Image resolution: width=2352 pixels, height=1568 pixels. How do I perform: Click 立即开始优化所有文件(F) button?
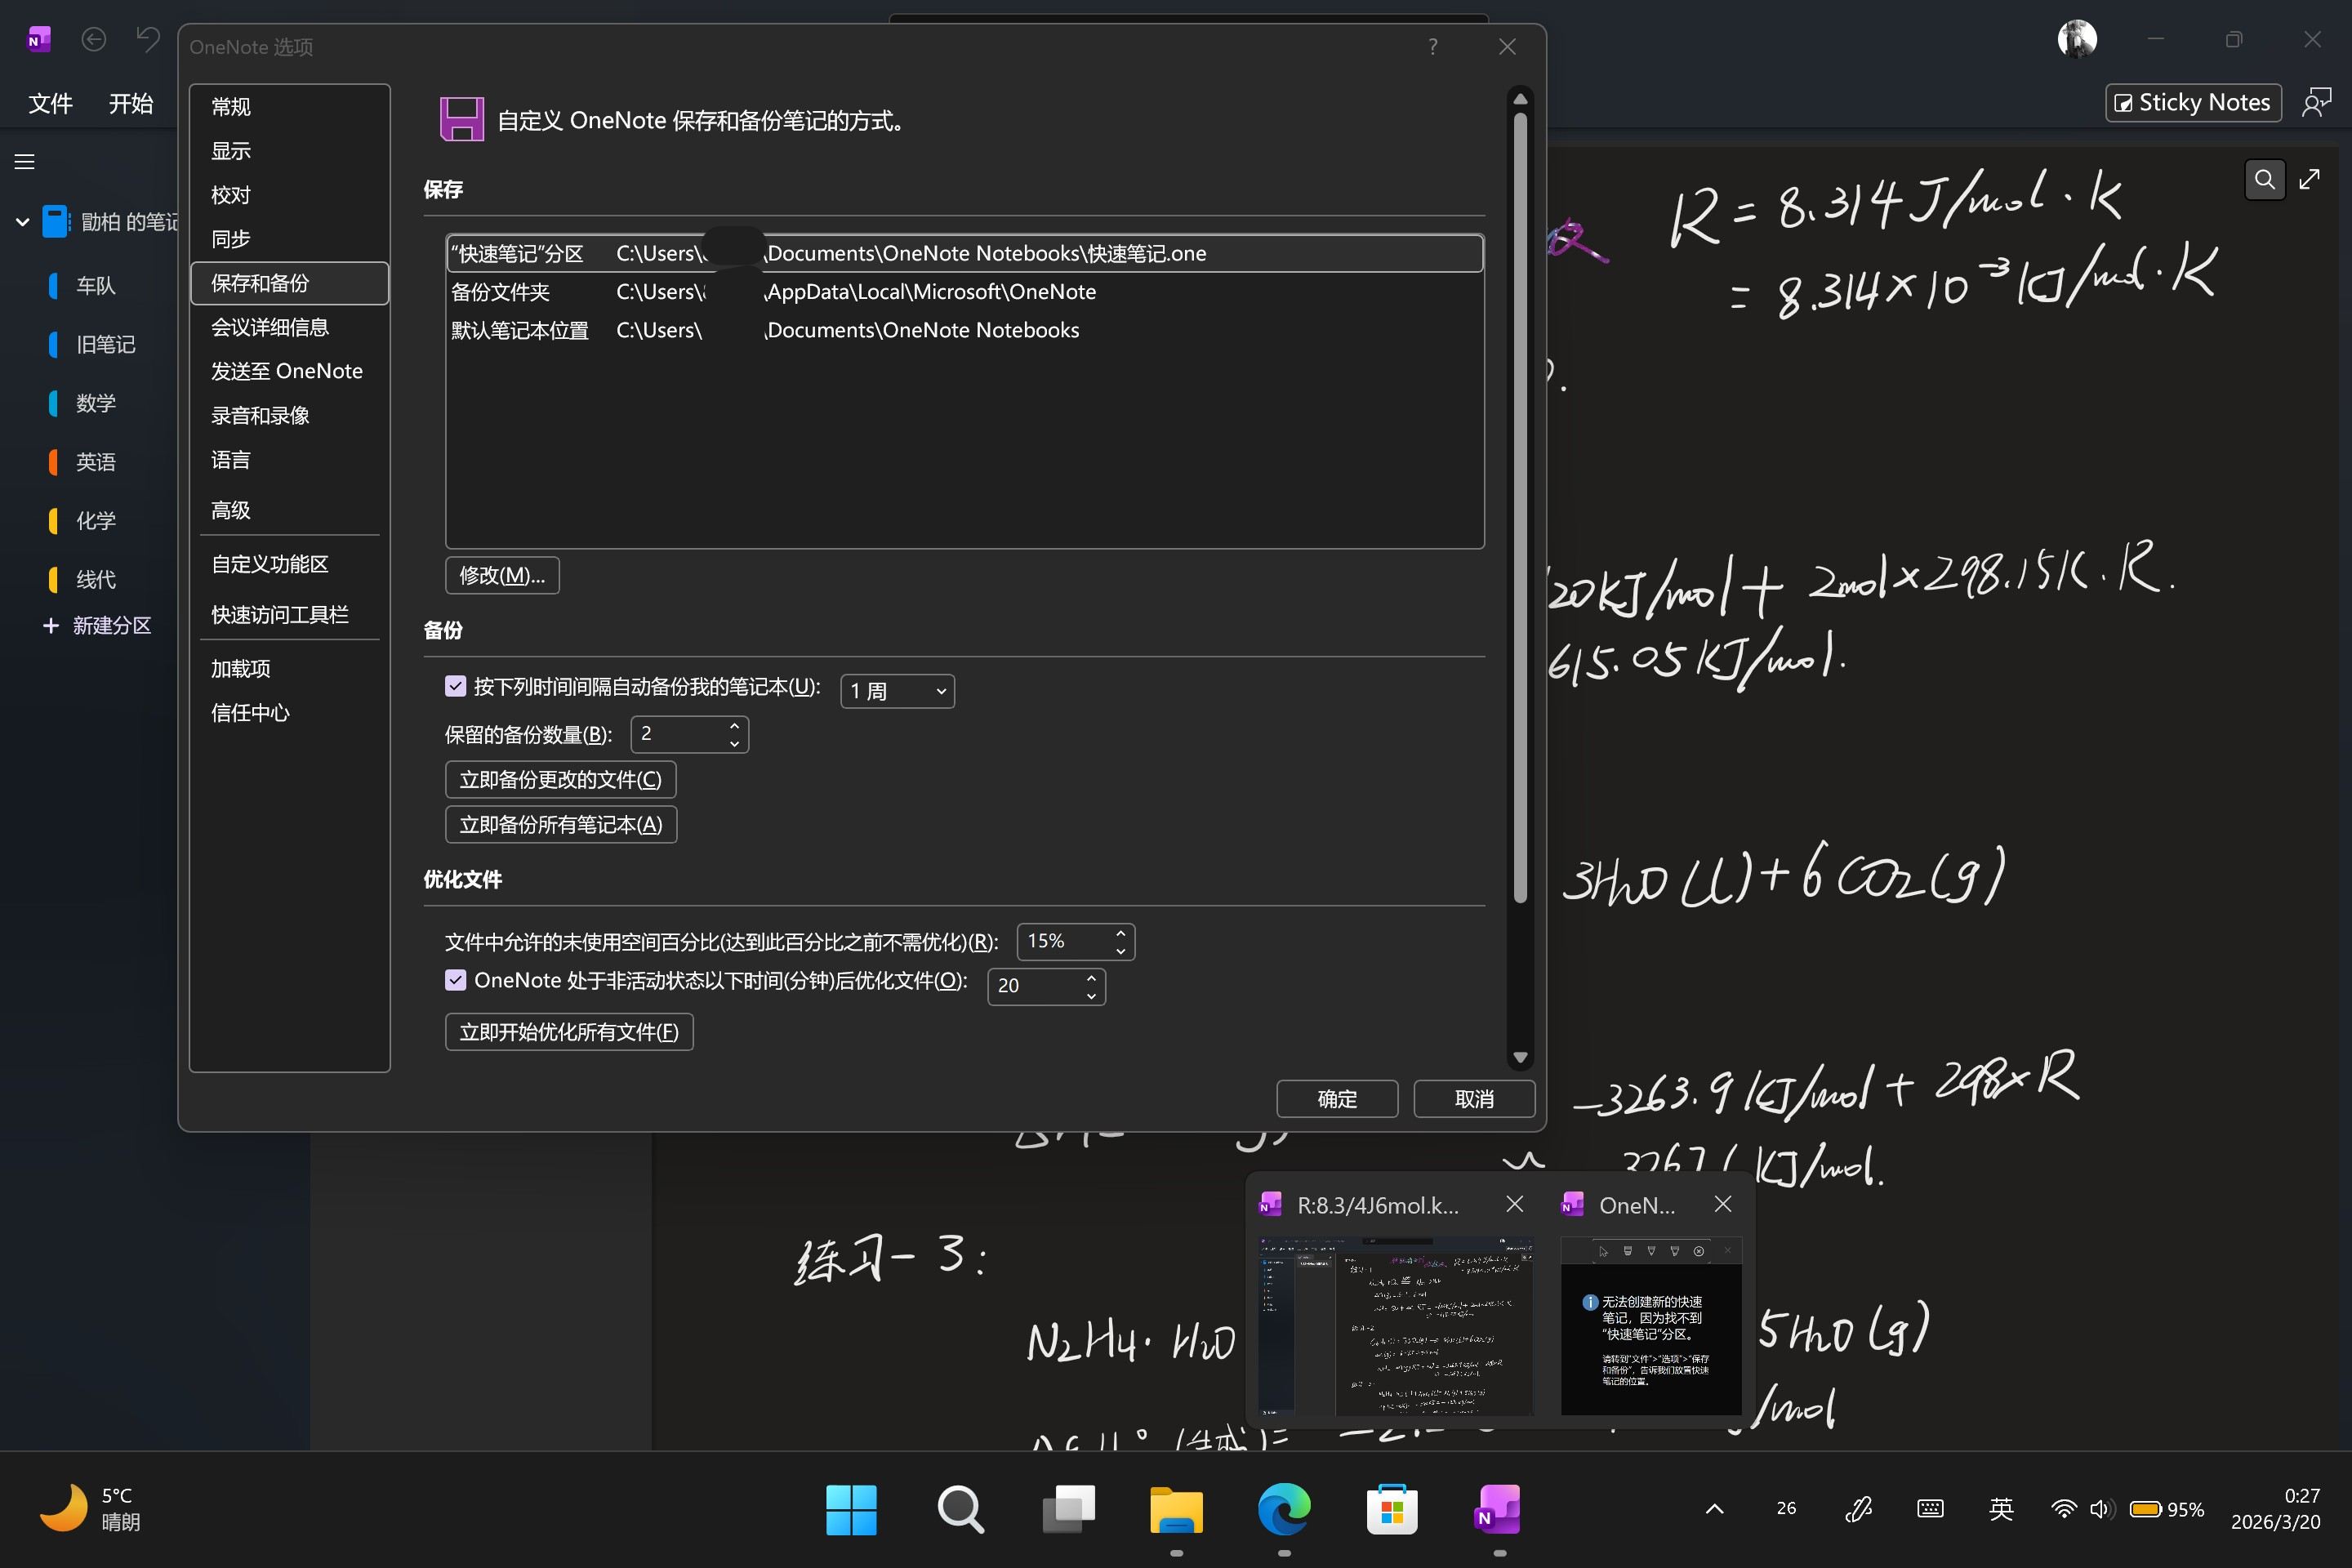(569, 1032)
